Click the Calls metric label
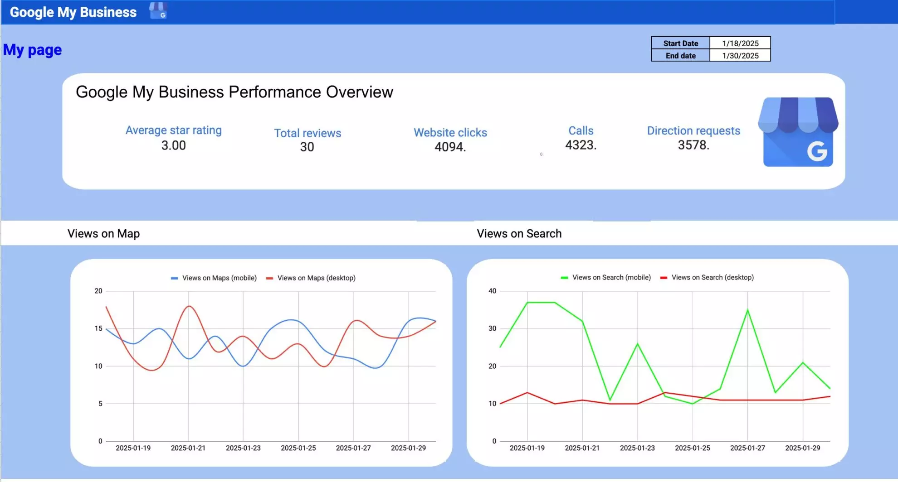 tap(581, 130)
